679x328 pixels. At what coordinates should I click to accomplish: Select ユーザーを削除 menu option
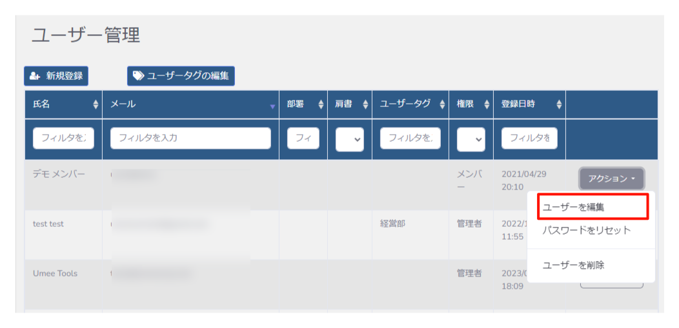pos(573,265)
